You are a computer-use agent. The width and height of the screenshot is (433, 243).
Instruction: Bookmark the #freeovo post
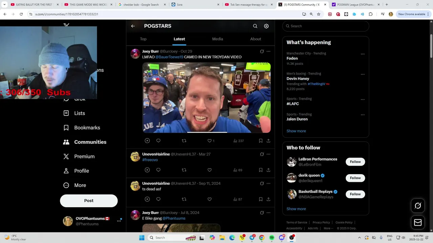click(x=260, y=170)
